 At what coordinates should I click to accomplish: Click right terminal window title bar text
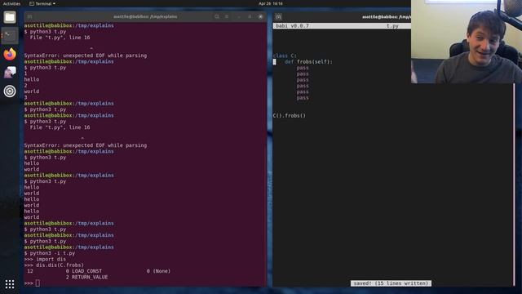click(386, 16)
